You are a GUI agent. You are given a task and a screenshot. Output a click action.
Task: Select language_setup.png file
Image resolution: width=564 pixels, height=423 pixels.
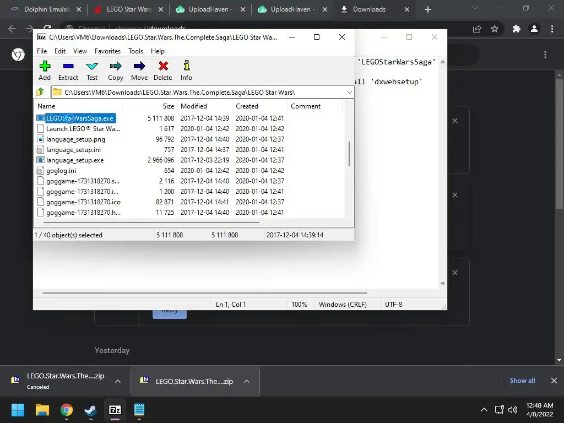(75, 139)
